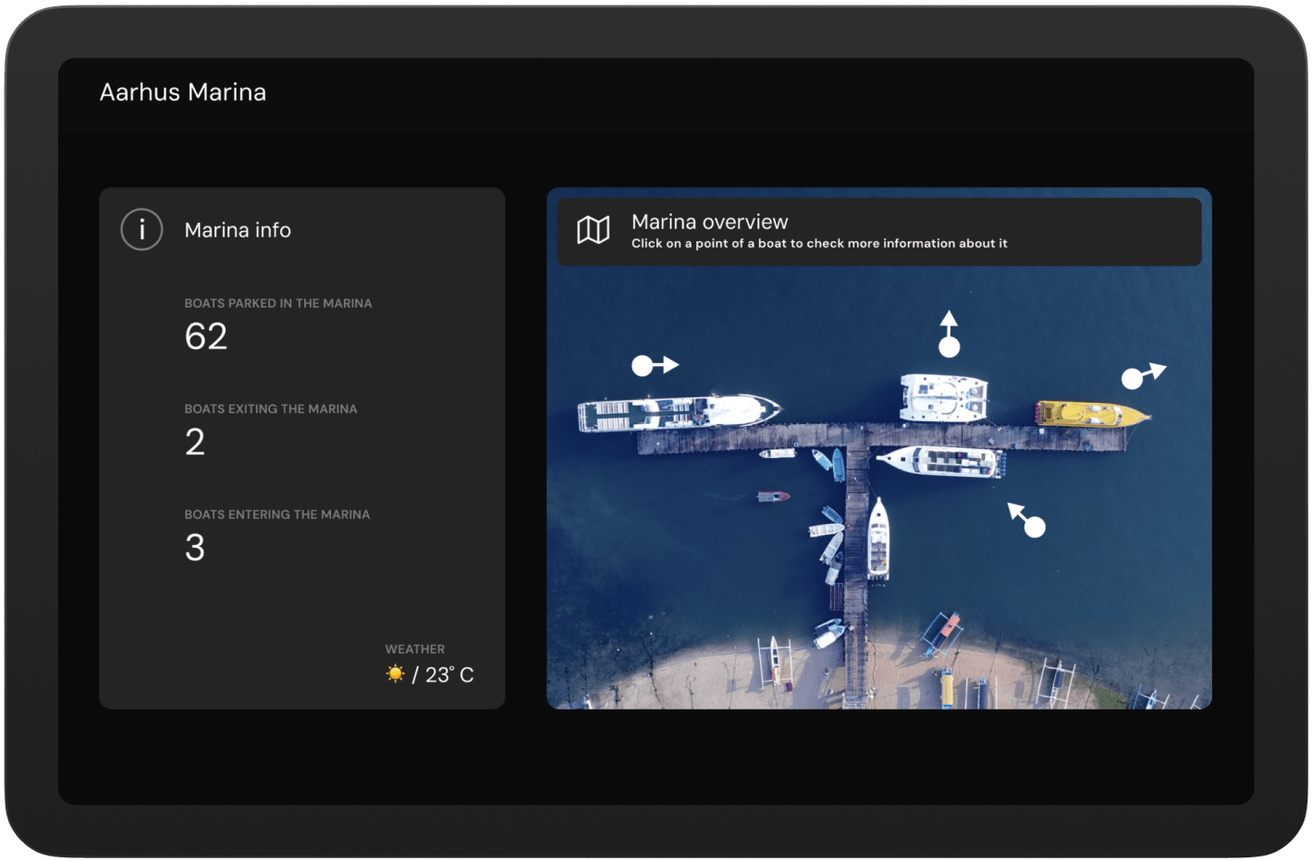Click the sun weather icon

tap(396, 674)
